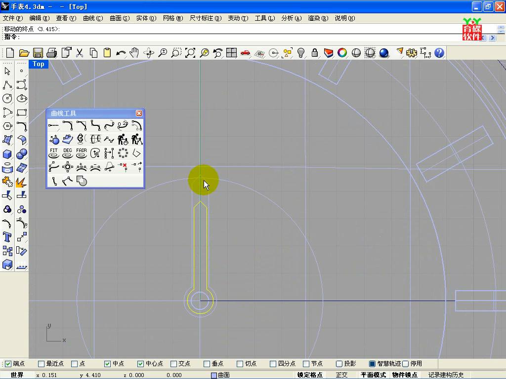
Task: Open the 编辑(E) menu
Action: coord(40,18)
